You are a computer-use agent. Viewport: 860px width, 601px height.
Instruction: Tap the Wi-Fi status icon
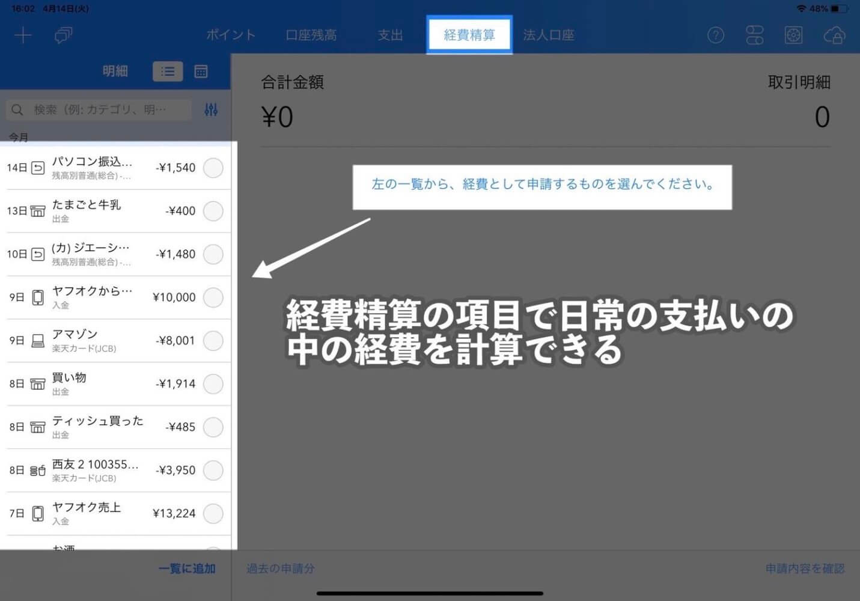[801, 9]
